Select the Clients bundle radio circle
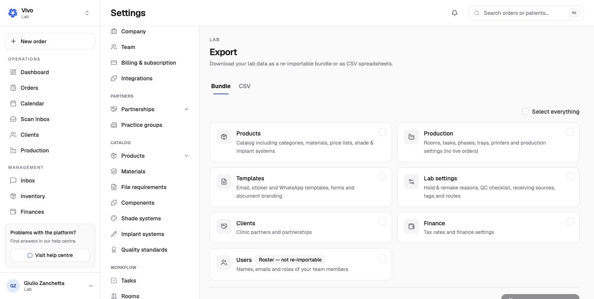 (x=382, y=222)
